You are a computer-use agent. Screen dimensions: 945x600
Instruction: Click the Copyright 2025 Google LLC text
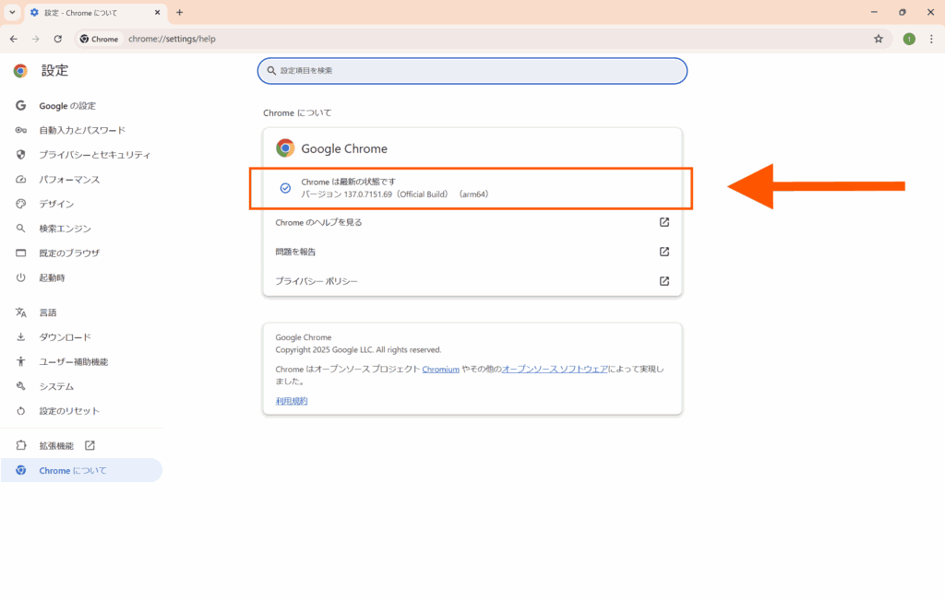pyautogui.click(x=358, y=349)
